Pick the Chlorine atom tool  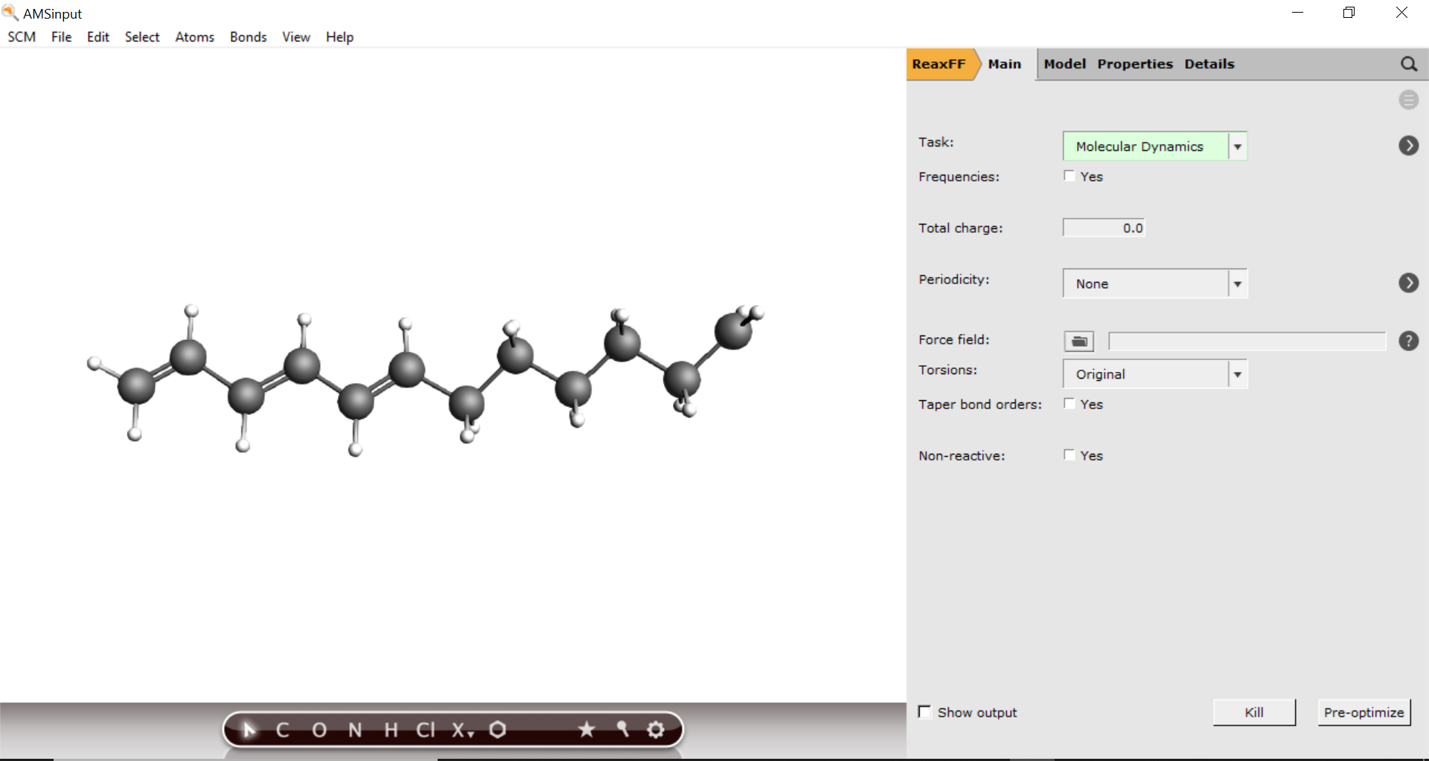point(425,730)
